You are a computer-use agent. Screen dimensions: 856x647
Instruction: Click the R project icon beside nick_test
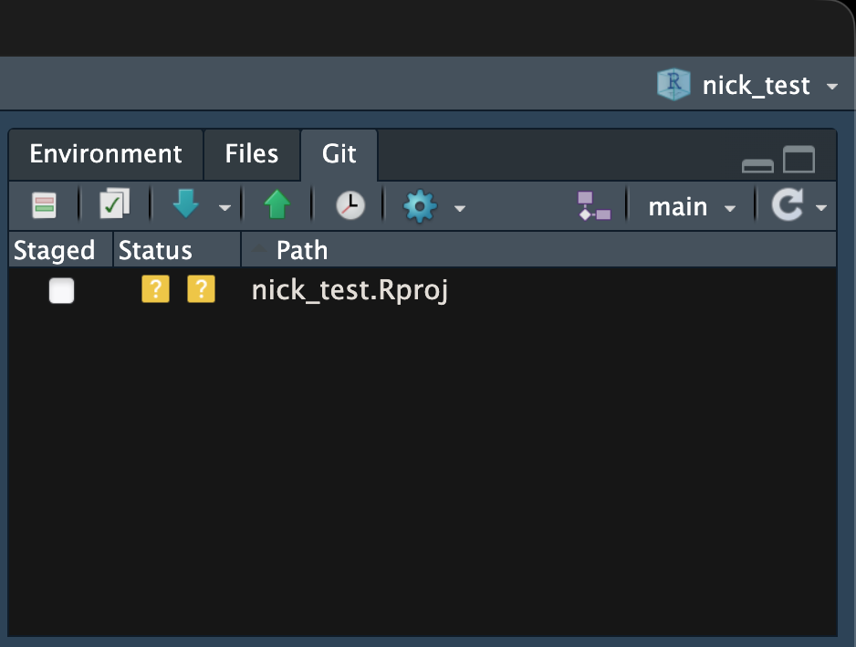click(x=673, y=85)
